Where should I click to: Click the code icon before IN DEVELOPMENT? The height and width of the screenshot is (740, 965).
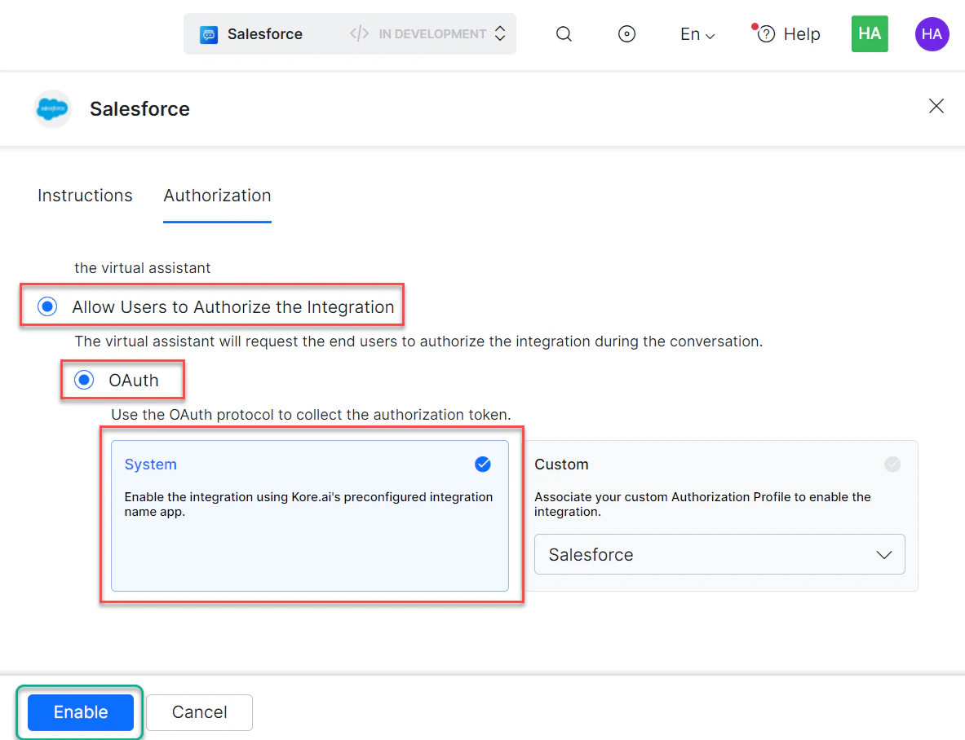click(x=359, y=33)
